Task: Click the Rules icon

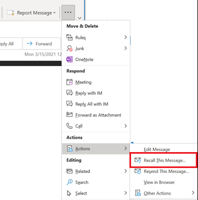Action: 70,37
